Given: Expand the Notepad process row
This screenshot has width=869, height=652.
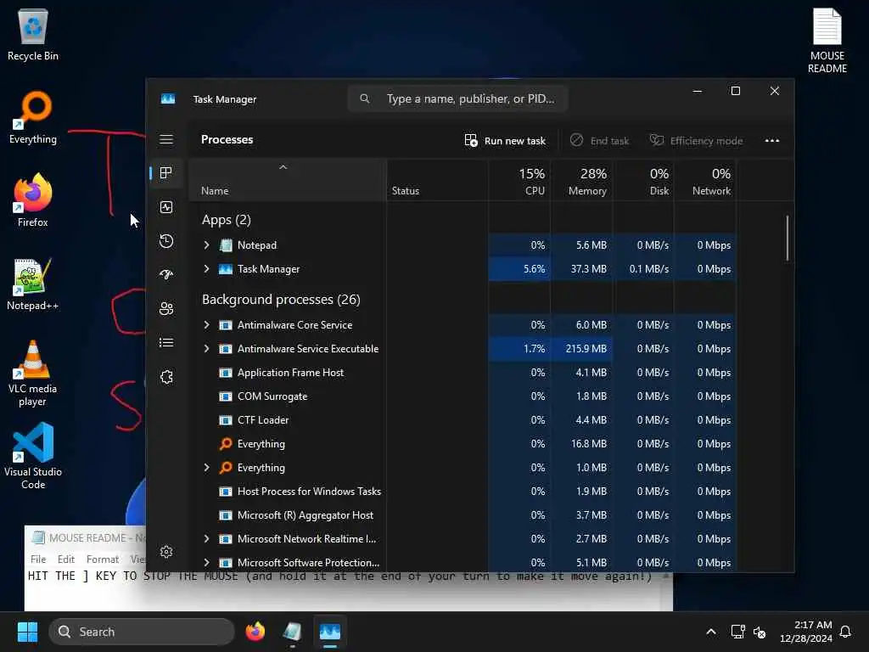Looking at the screenshot, I should [x=207, y=245].
